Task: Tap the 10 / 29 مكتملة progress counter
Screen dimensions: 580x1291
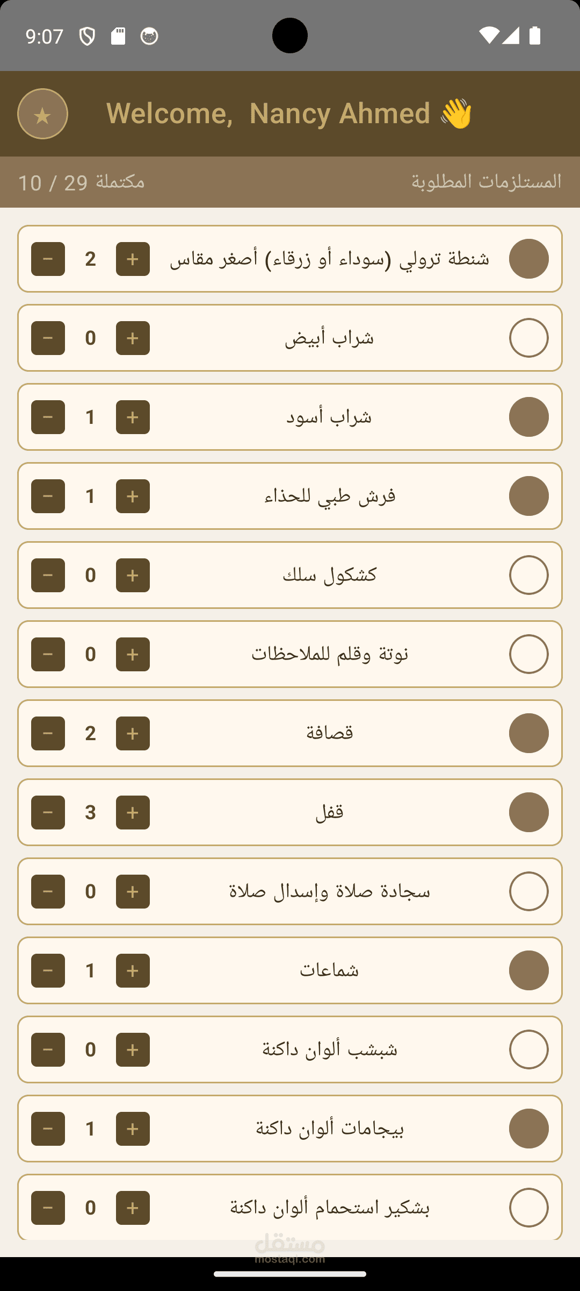Action: tap(82, 182)
